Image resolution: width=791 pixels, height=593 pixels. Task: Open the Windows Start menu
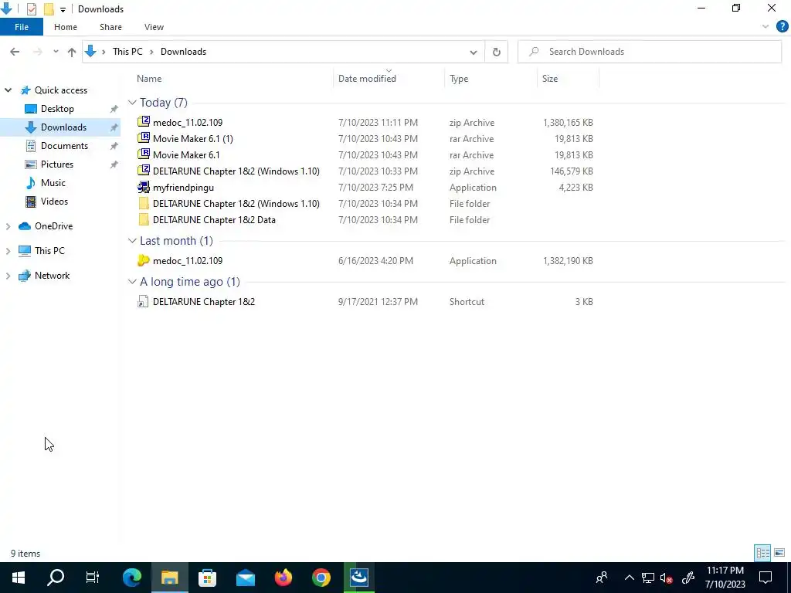coord(19,578)
